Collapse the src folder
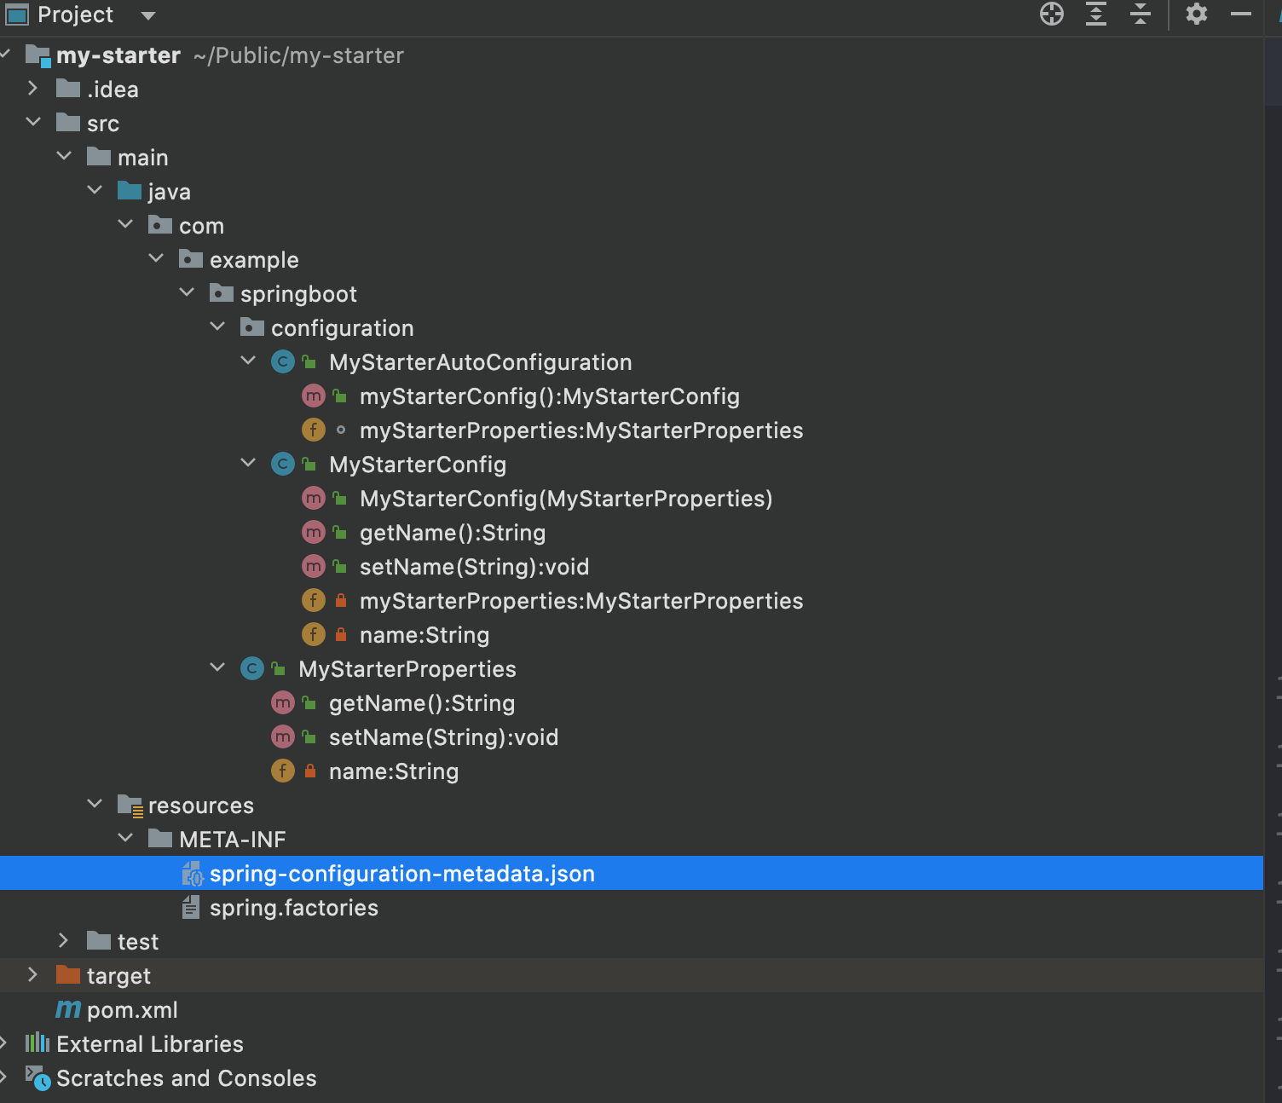Screen dimensions: 1282x1103 click(x=33, y=123)
